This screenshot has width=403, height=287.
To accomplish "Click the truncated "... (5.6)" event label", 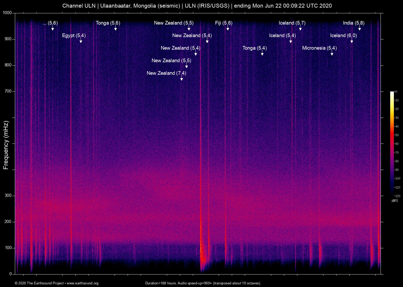I will (50, 23).
